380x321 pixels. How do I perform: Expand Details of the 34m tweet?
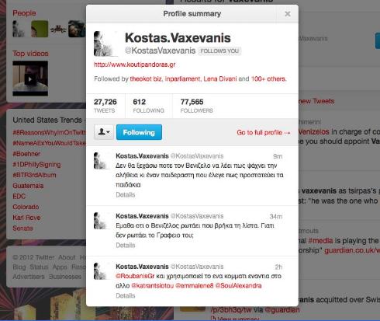pos(126,245)
